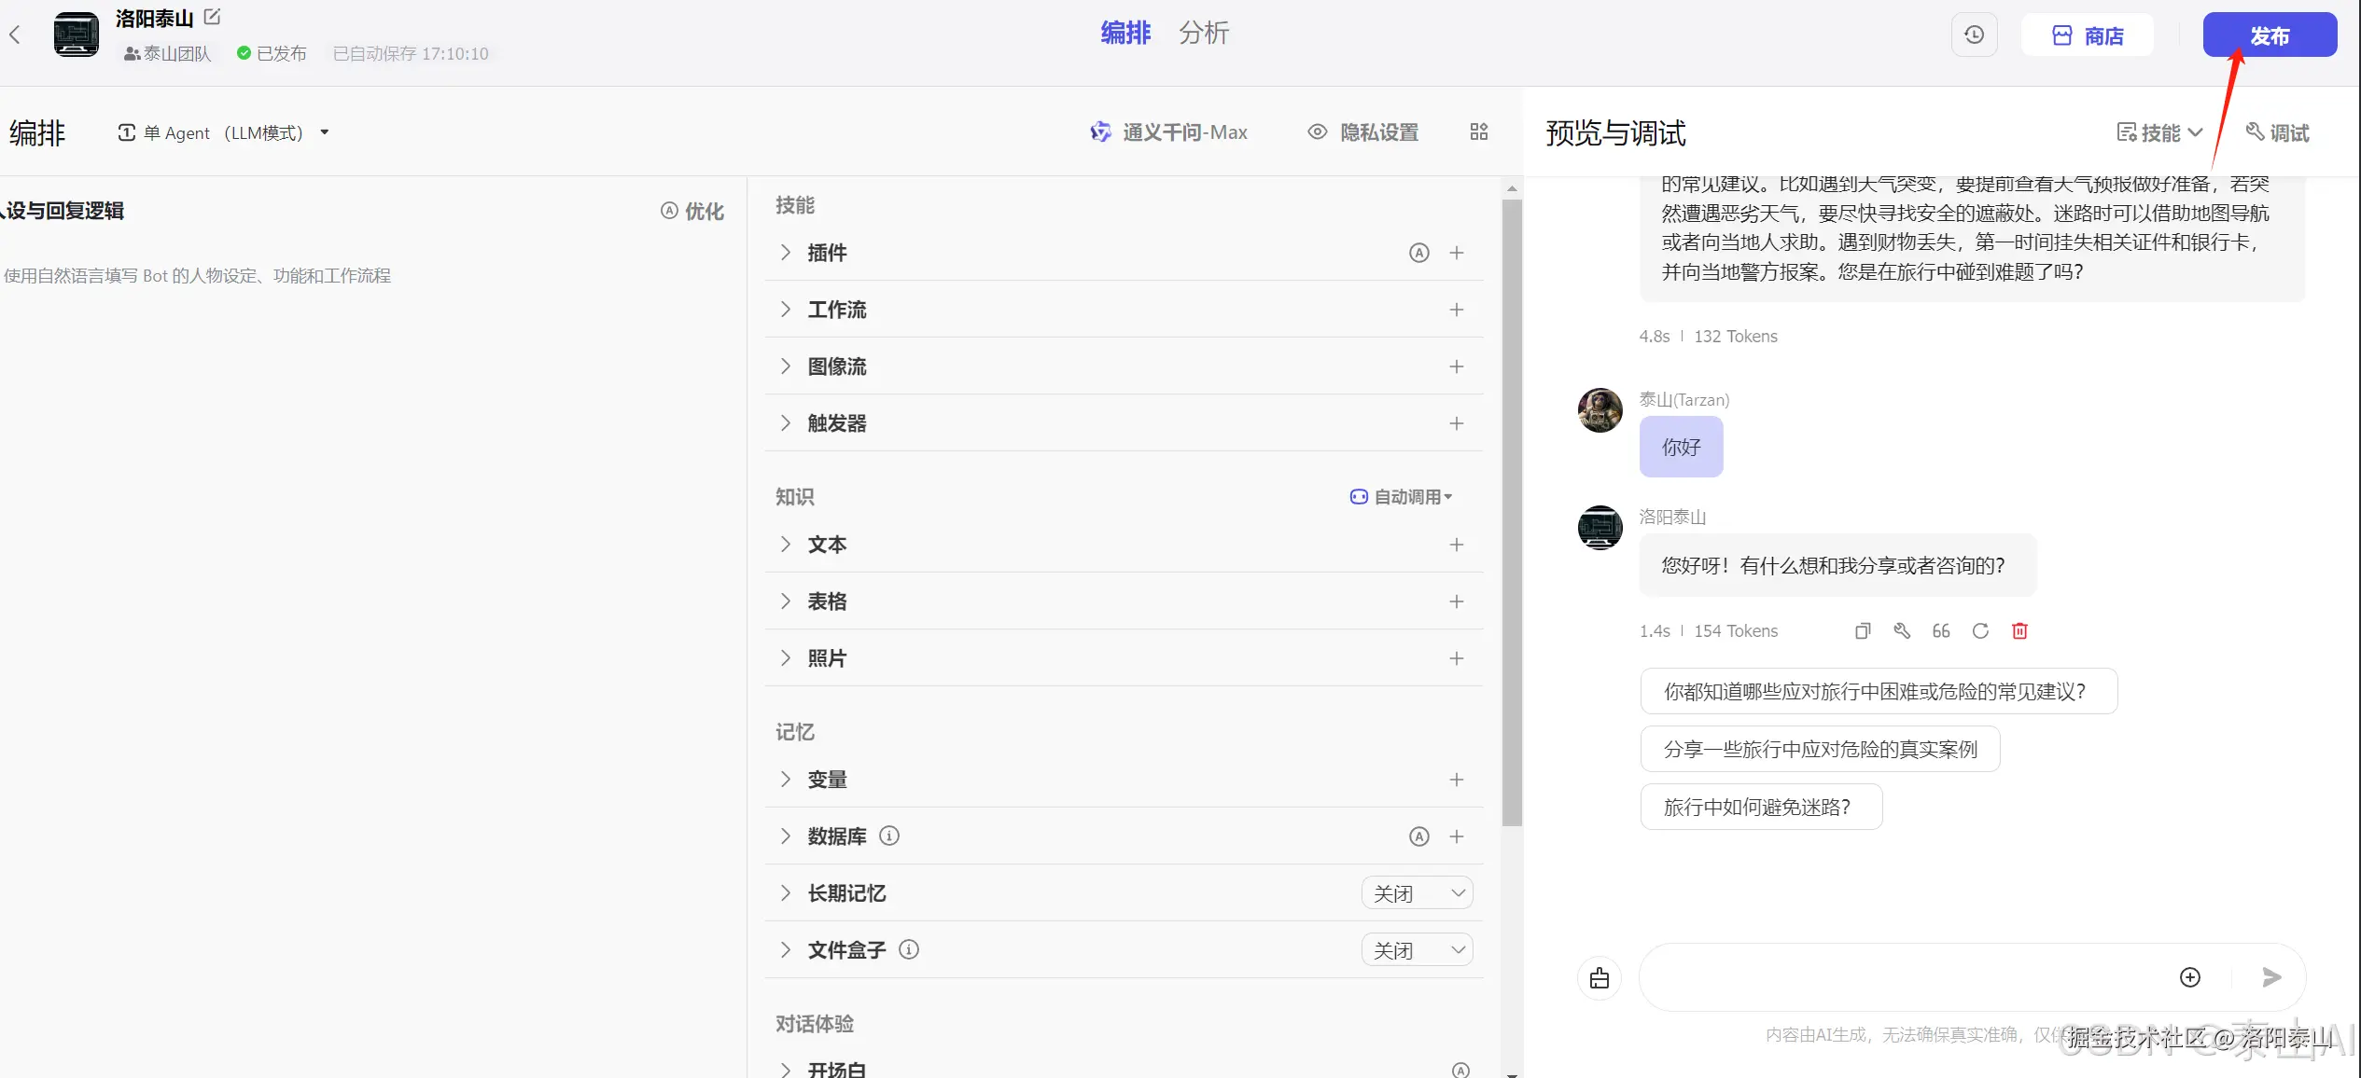Screen dimensions: 2361x1078
Task: Click the wrench debug icon on reply
Action: [1902, 631]
